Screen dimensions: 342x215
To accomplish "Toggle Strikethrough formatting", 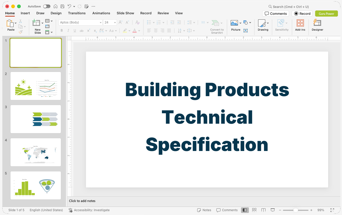I will coord(82,31).
